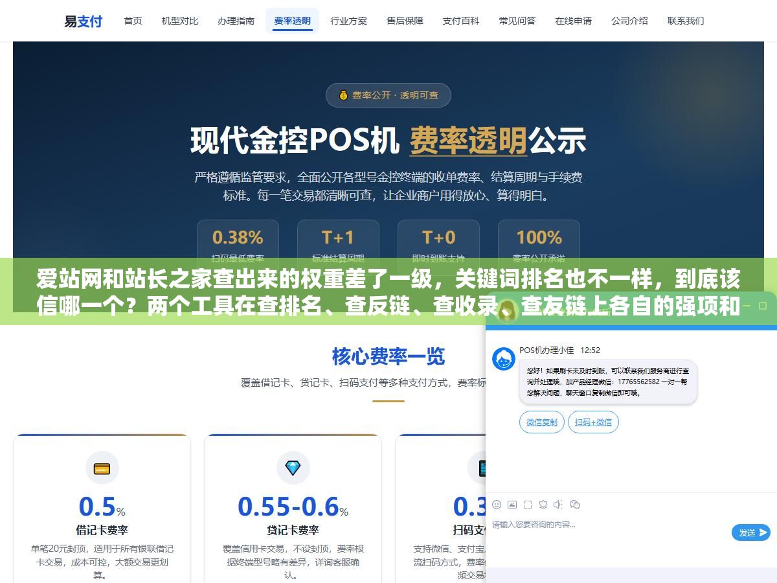Viewport: 777px width, 583px height.
Task: Click the 贷记卡费率 card title
Action: pyautogui.click(x=293, y=530)
